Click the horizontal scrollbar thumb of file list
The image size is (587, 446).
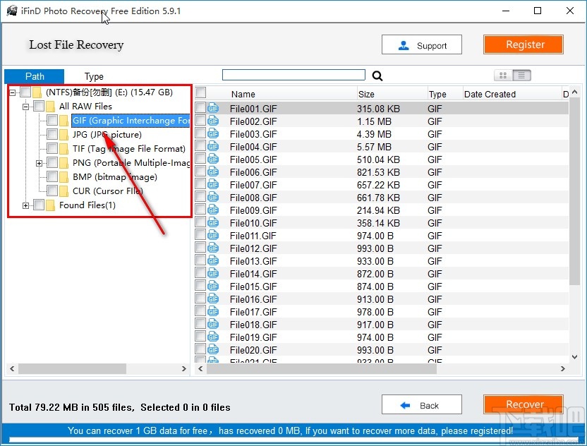(321, 369)
